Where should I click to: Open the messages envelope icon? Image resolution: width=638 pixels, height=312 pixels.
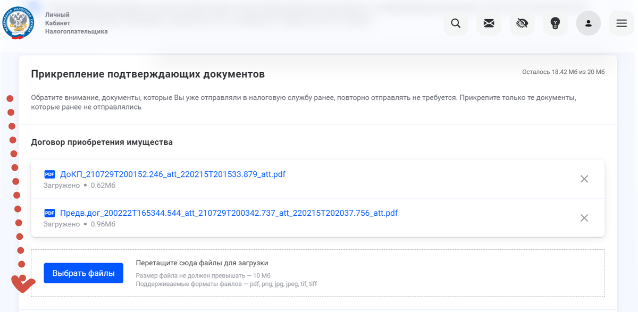(x=489, y=24)
